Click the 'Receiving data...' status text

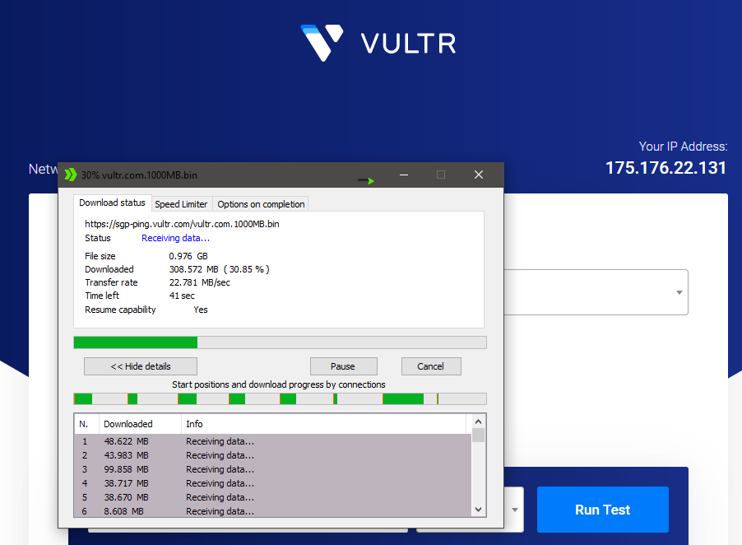pos(175,238)
